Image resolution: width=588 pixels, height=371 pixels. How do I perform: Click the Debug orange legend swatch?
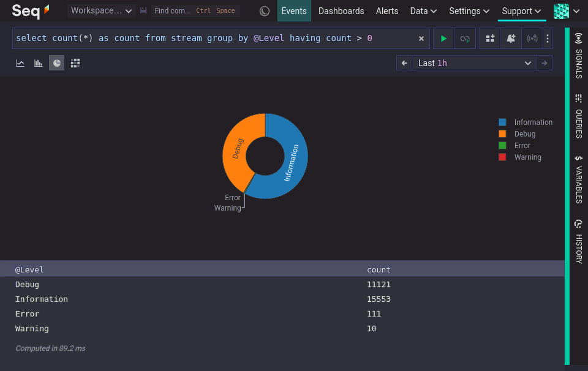tap(502, 134)
